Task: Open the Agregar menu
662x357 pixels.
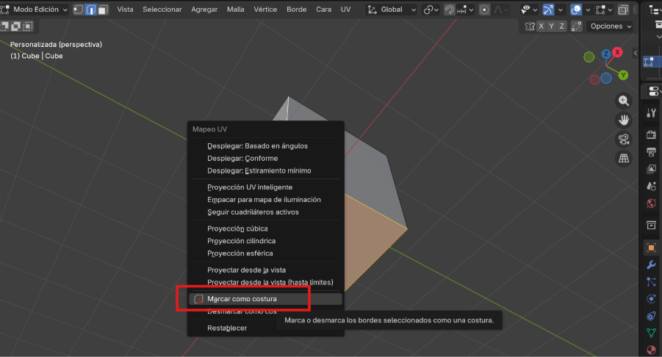Action: click(204, 10)
